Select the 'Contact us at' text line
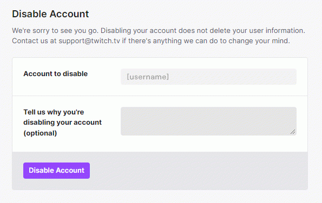The image size is (322, 203). click(34, 41)
